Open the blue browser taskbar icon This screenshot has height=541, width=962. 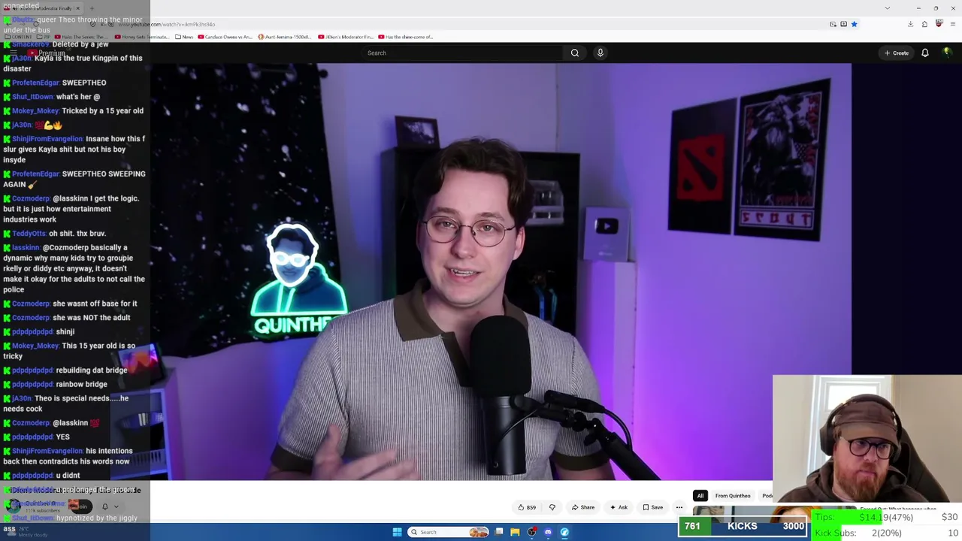(564, 532)
